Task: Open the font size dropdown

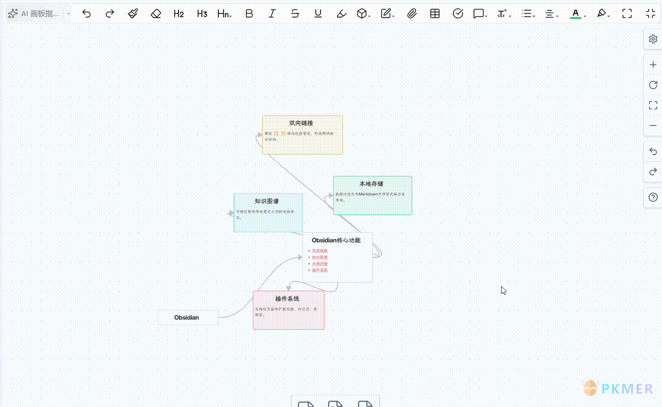Action: 504,13
